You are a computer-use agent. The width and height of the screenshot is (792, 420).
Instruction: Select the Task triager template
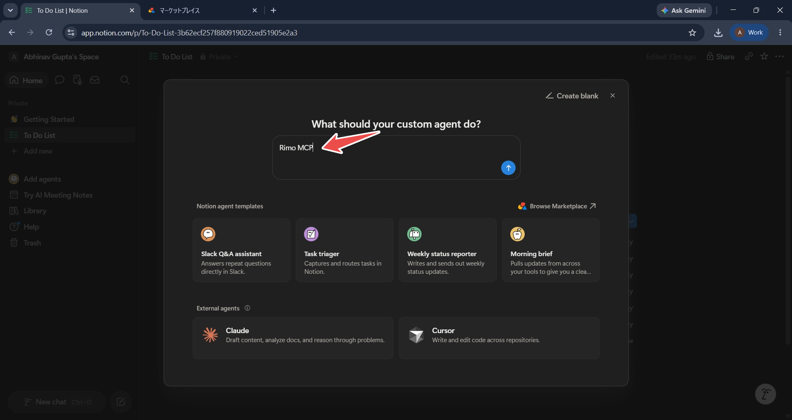coord(344,250)
